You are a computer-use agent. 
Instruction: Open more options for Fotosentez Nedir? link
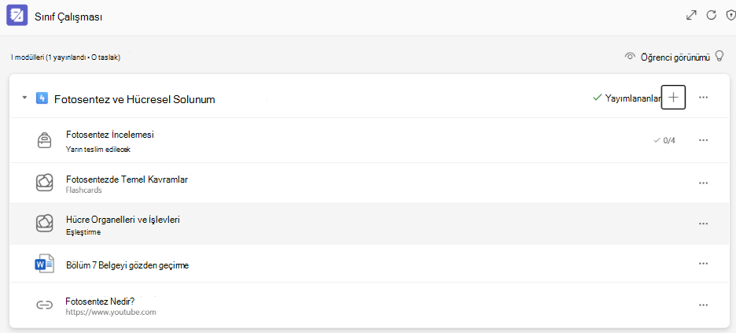tap(703, 305)
